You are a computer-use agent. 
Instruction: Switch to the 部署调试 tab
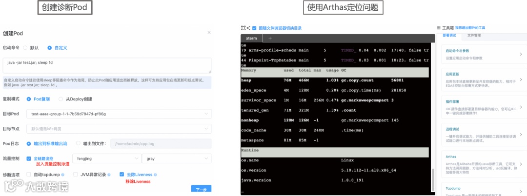pos(449,35)
